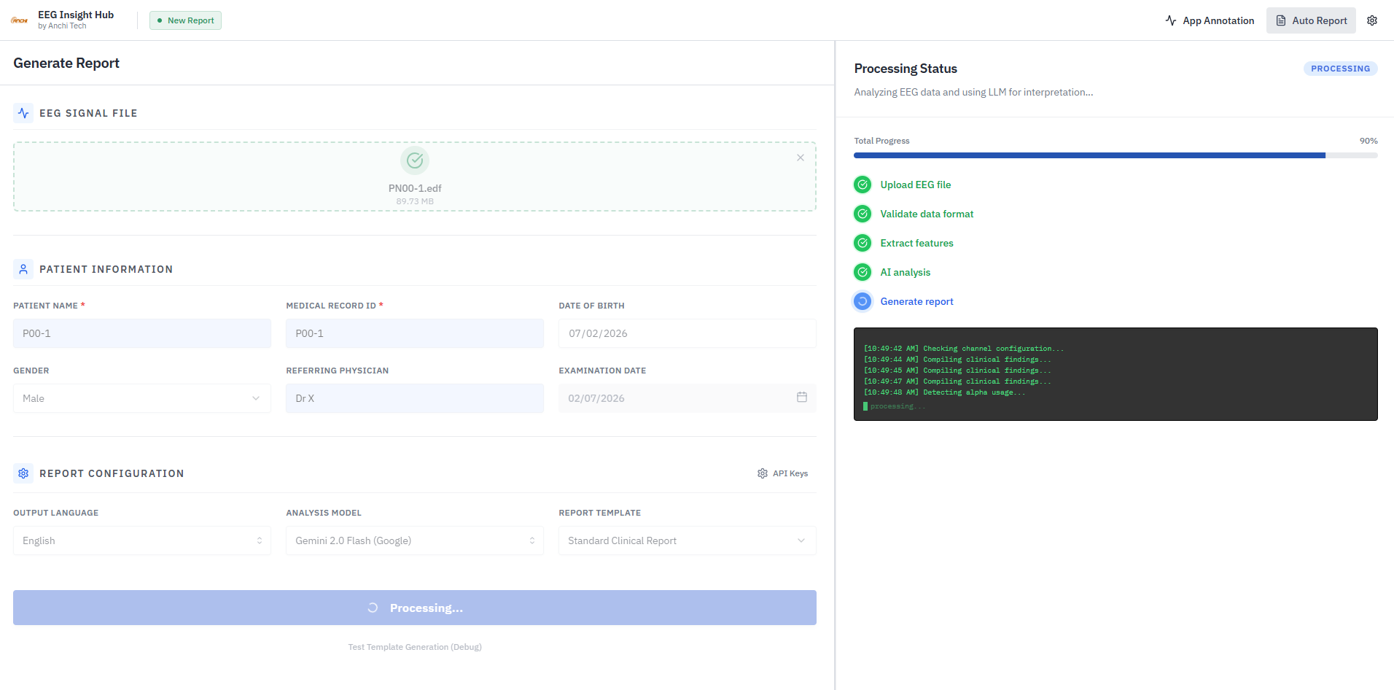Open the Analysis Model dropdown
This screenshot has width=1394, height=690.
(x=415, y=540)
